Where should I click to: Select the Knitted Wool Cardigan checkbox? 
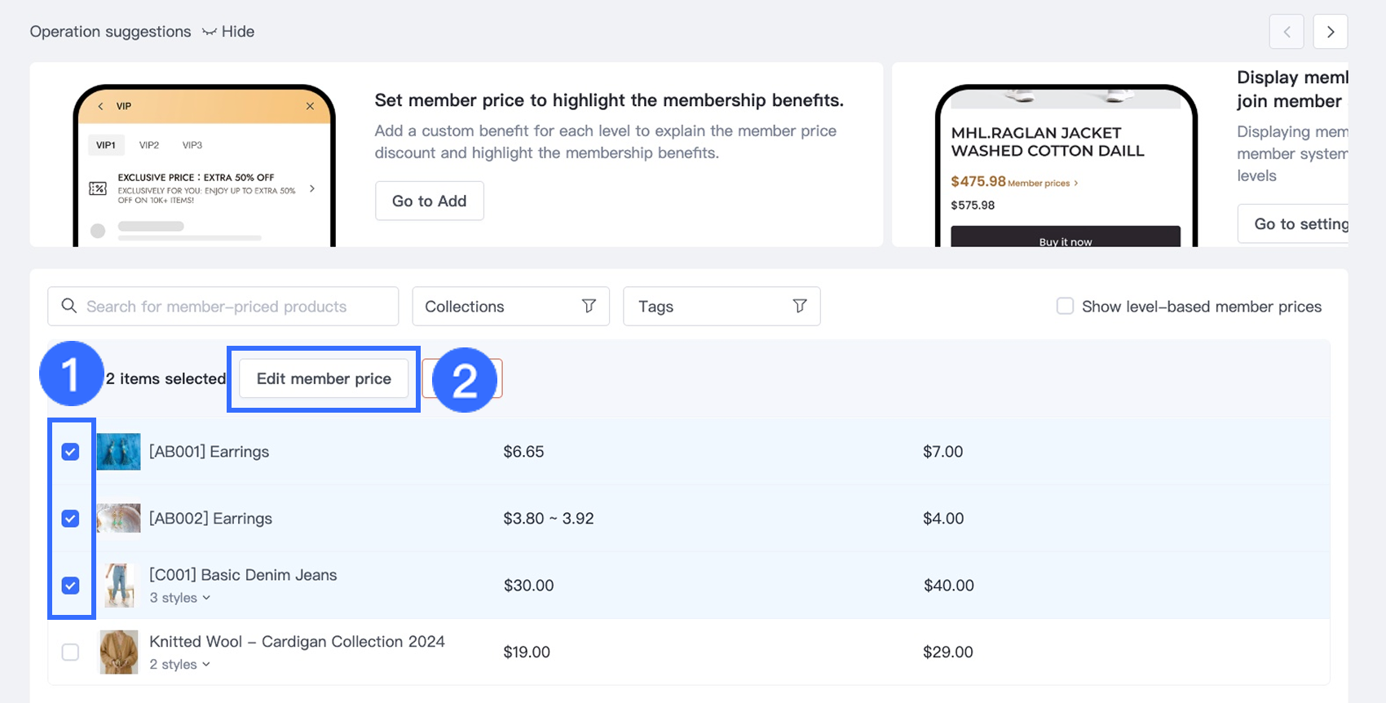71,652
